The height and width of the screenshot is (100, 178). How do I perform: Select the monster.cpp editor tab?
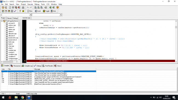tap(26, 18)
